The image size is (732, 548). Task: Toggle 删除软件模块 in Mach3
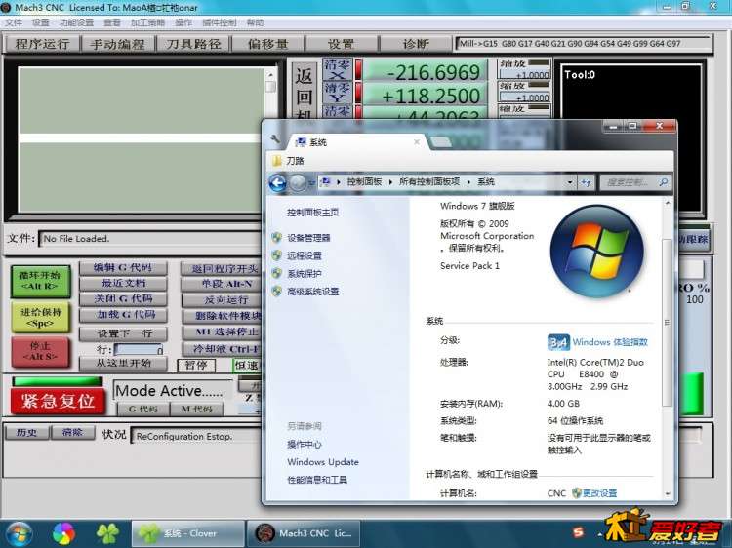click(223, 316)
